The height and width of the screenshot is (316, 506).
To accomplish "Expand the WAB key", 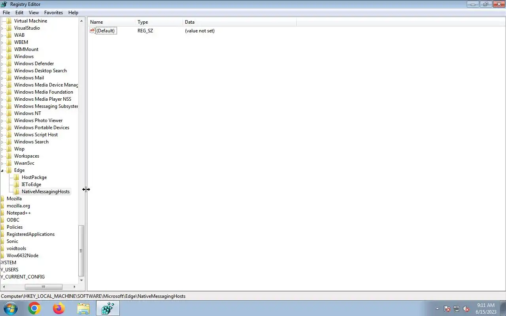I will tap(2, 35).
